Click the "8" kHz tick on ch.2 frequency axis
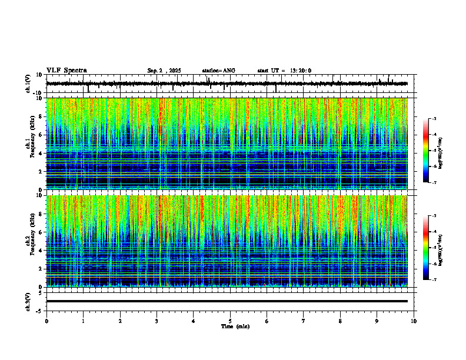Image resolution: width=466 pixels, height=360 pixels. pos(41,214)
